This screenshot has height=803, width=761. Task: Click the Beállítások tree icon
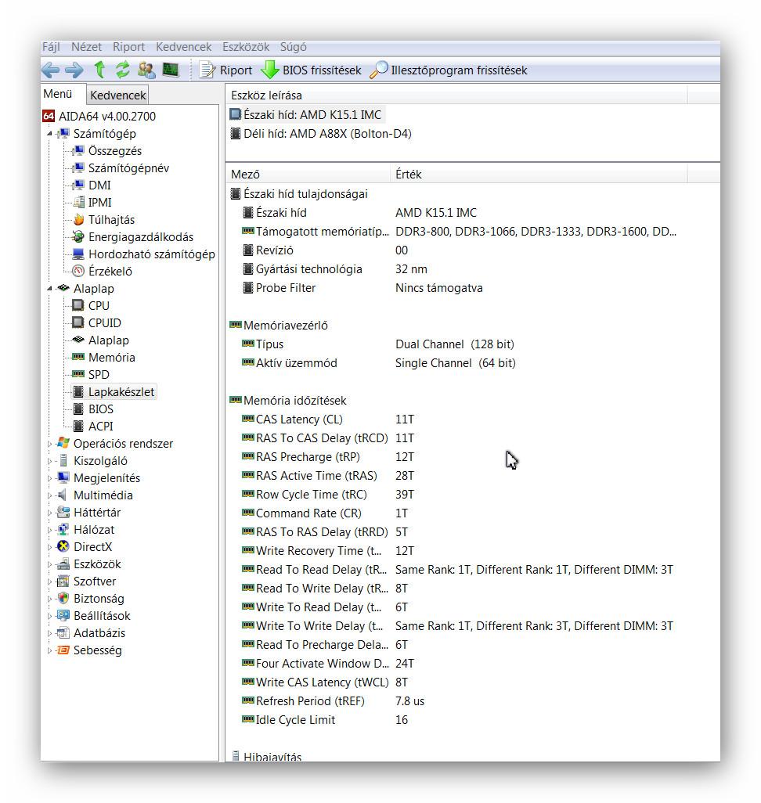tap(63, 616)
